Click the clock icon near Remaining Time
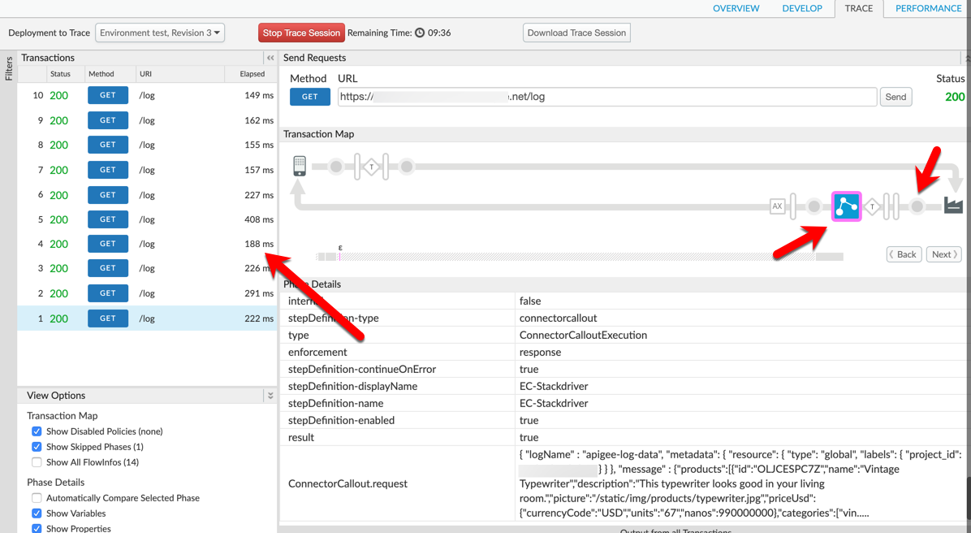 pos(420,32)
